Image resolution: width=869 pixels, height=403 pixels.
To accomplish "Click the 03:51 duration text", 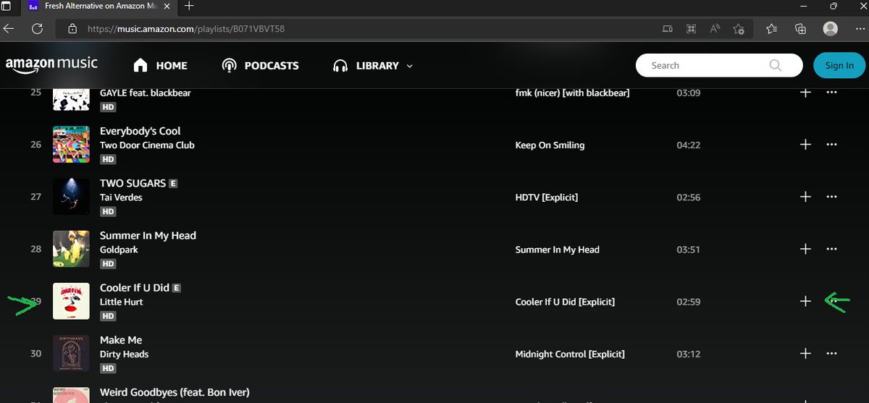I will [688, 249].
